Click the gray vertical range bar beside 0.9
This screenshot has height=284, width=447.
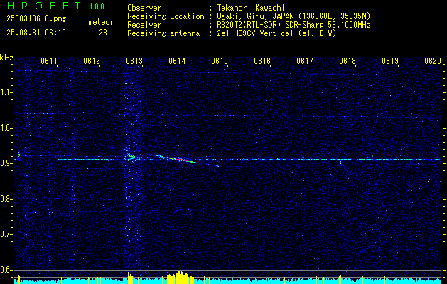click(14, 164)
